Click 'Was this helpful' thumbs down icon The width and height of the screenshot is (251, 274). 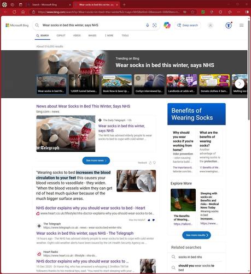154,220
